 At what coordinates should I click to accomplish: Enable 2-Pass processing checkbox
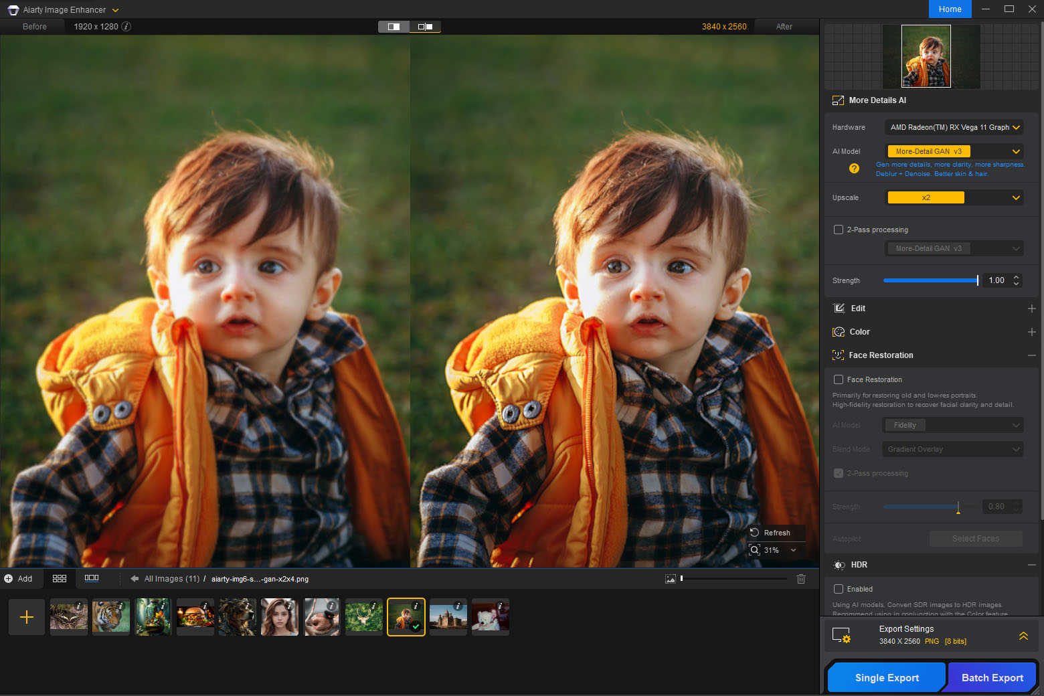[x=839, y=230]
